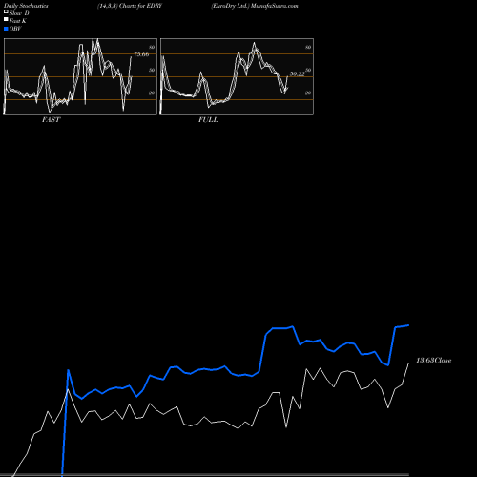Click the 80 axis label in FULL chart

point(308,47)
